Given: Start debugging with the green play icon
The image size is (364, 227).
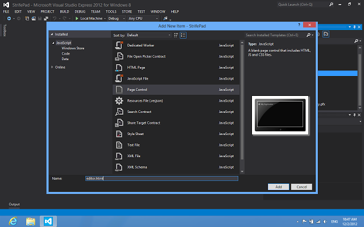Looking at the screenshot, I should [77, 19].
